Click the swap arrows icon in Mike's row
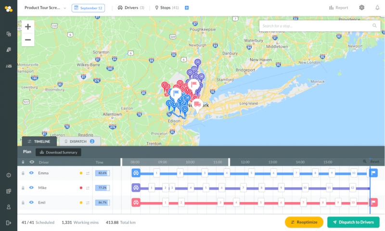The image size is (385, 231). (x=88, y=188)
